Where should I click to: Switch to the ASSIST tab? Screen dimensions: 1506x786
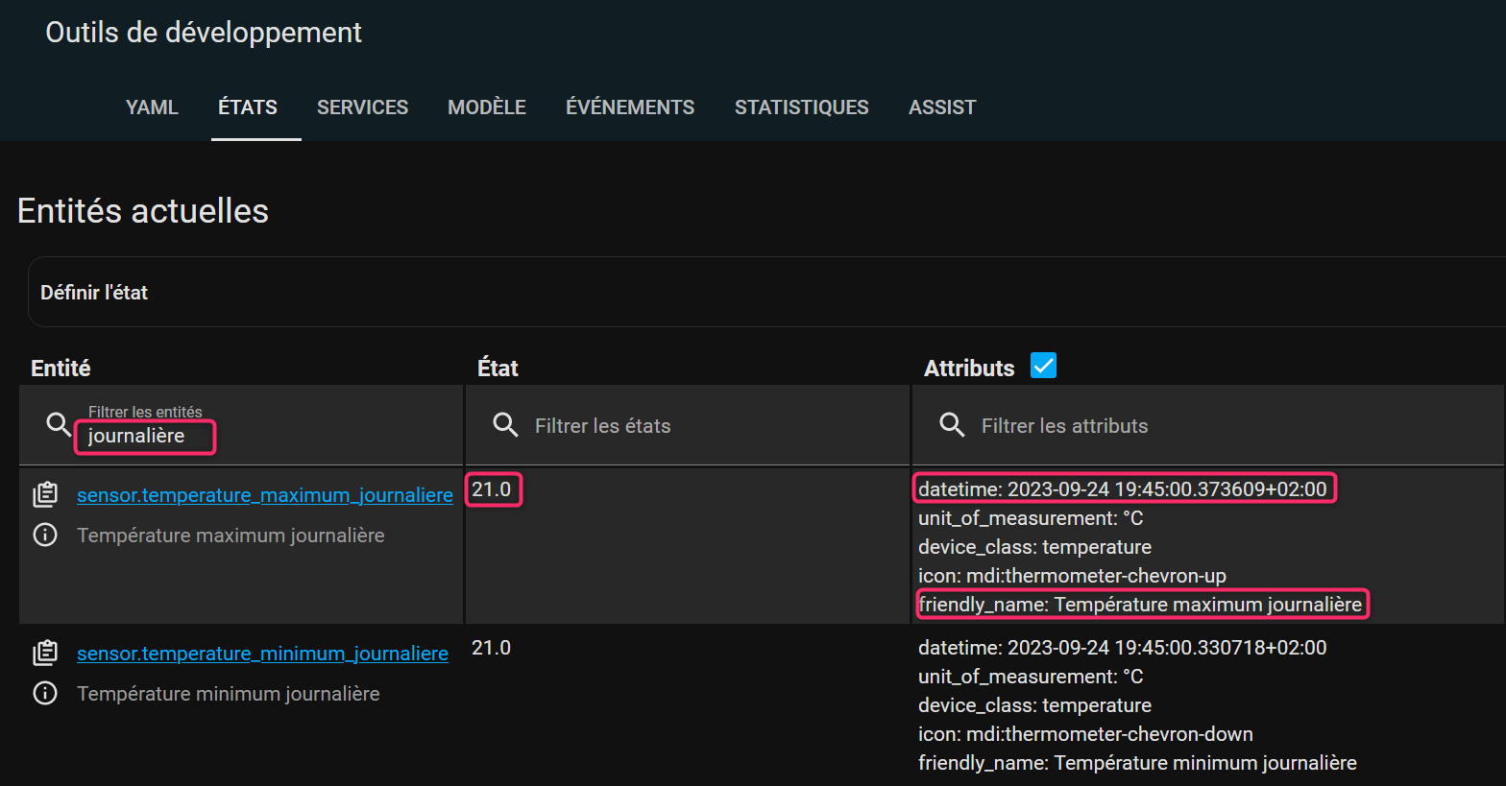pos(941,107)
